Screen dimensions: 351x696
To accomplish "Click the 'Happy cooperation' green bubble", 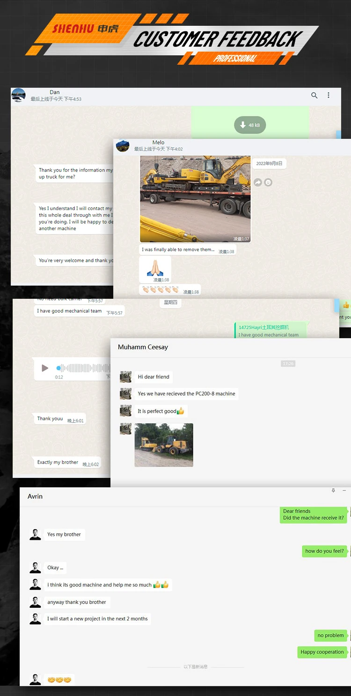I will tap(322, 652).
